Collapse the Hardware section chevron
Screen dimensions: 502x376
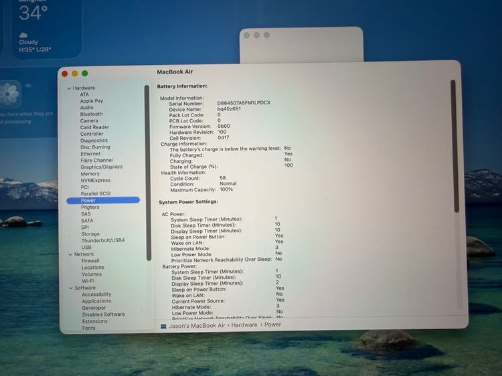pos(69,88)
